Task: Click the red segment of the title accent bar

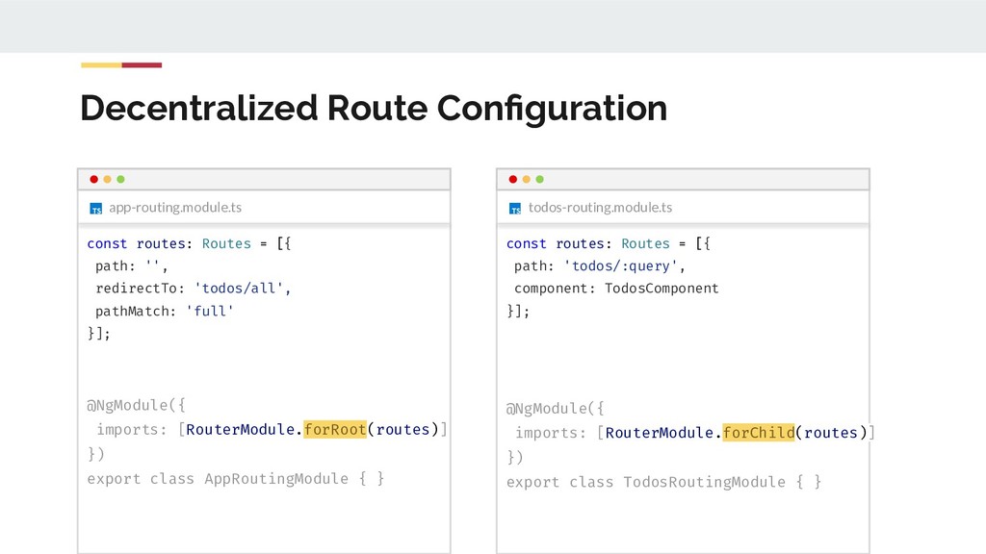Action: pos(142,65)
